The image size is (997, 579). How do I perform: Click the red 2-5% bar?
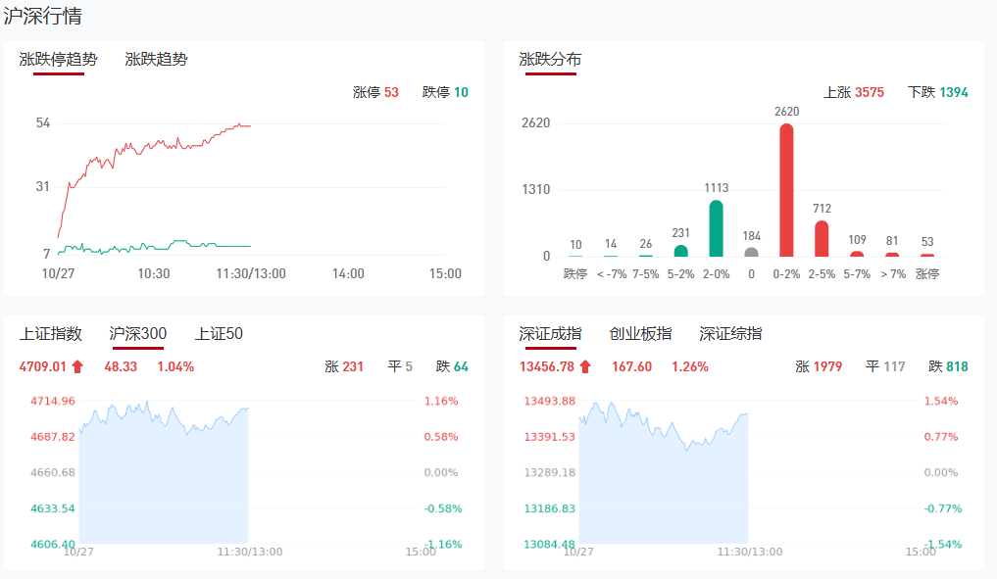point(822,238)
